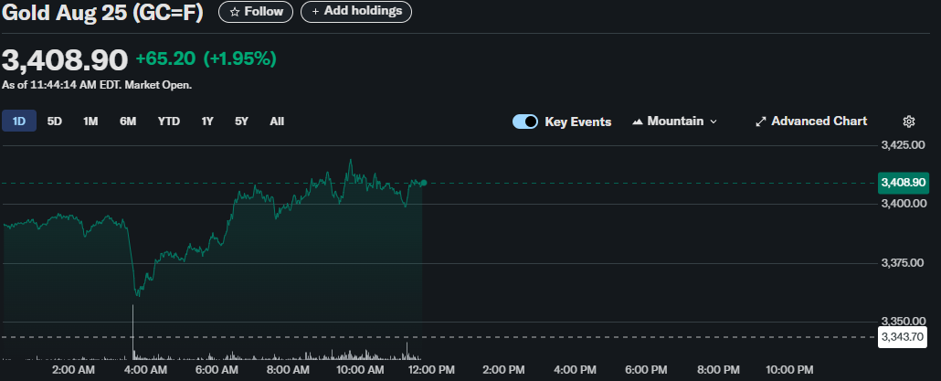Click the 3,400.00 axis label
Screen dimensions: 941x381
point(904,204)
